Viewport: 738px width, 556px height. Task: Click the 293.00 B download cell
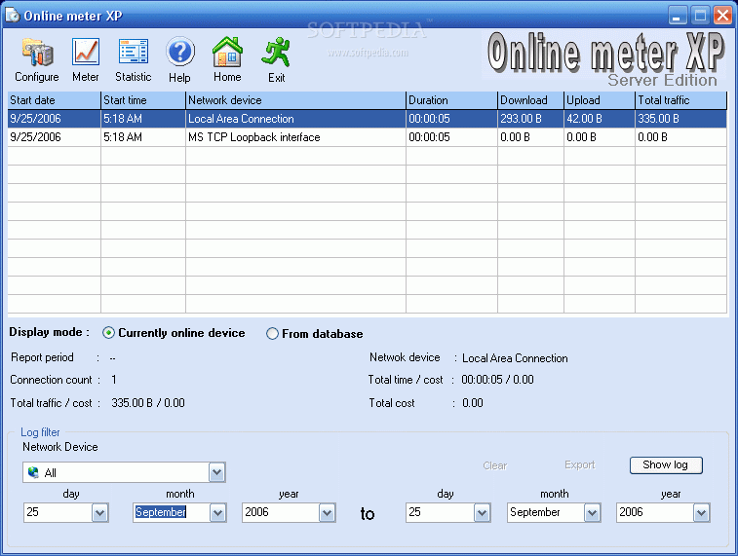530,119
